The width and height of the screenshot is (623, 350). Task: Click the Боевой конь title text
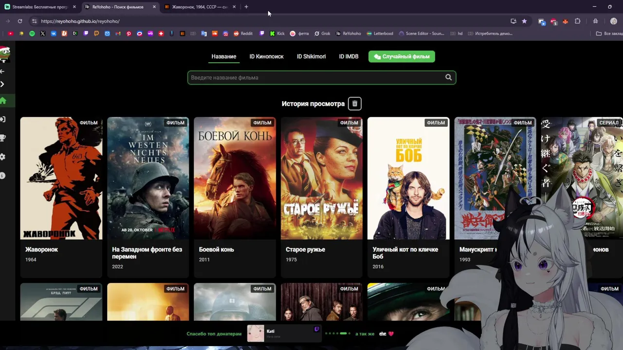point(217,249)
